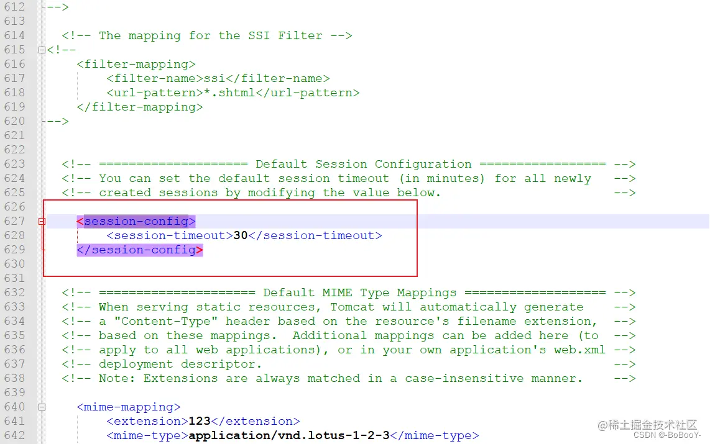Viewport: 710px width, 444px height.
Task: Click 'deployment descriptor.' comment on line 637
Action: point(181,365)
